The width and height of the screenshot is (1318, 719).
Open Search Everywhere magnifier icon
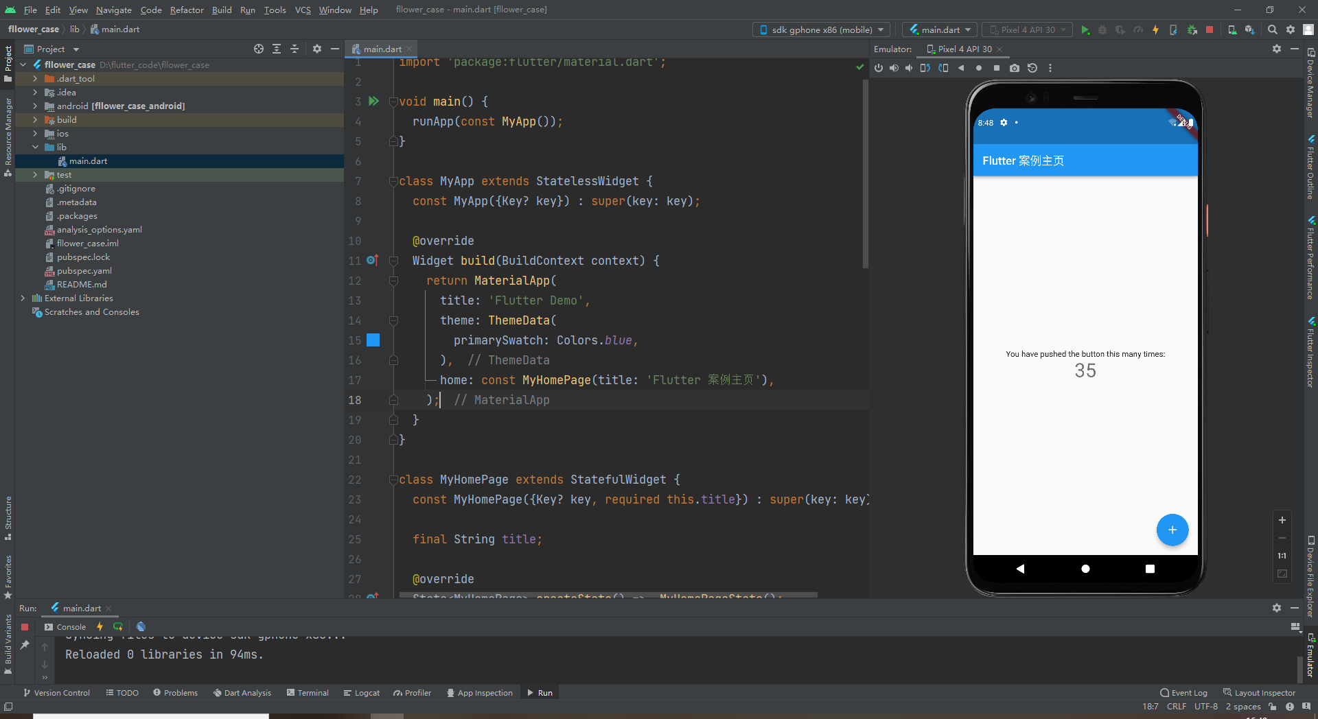(1272, 30)
